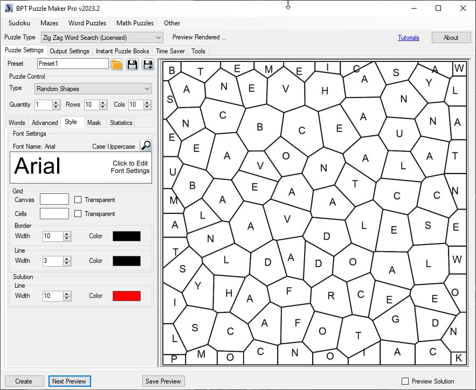Click the app icon in title bar
The height and width of the screenshot is (390, 476).
[x=9, y=8]
